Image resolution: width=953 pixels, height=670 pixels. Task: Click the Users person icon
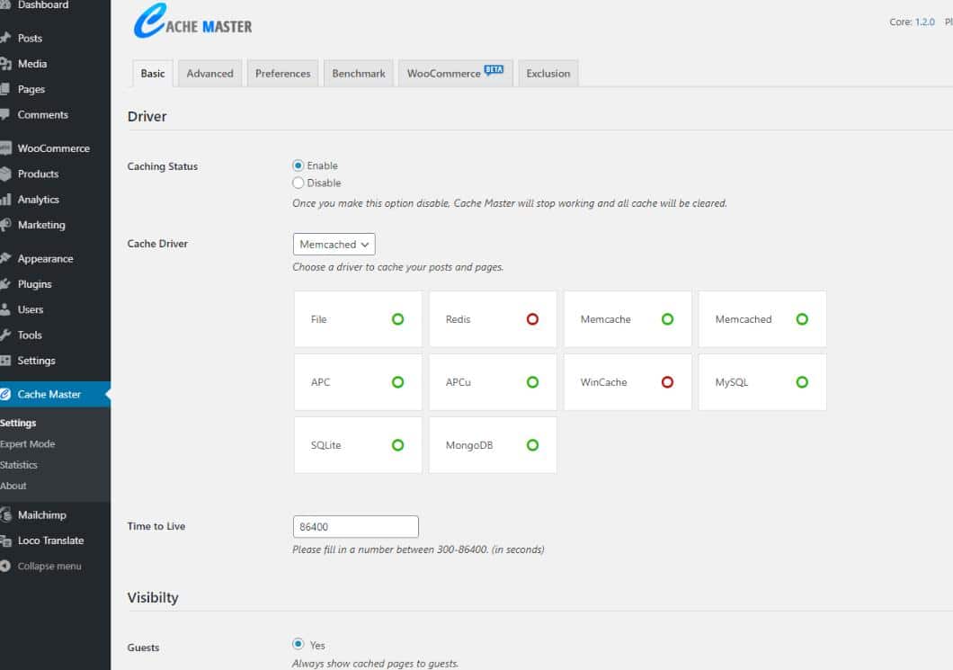click(x=4, y=309)
